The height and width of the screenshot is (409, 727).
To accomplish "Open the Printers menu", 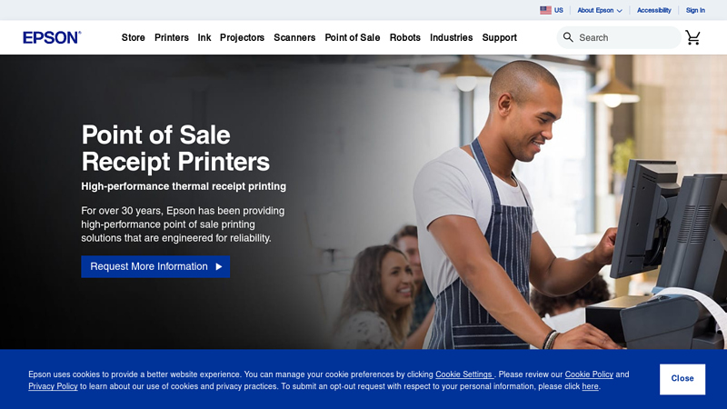I will tap(172, 37).
